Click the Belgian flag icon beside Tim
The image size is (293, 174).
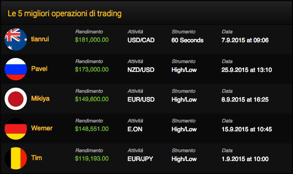coord(16,158)
